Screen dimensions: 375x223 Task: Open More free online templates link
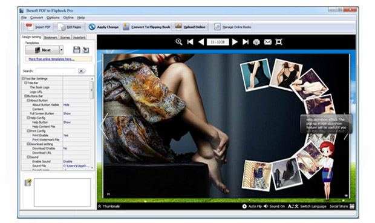point(51,59)
